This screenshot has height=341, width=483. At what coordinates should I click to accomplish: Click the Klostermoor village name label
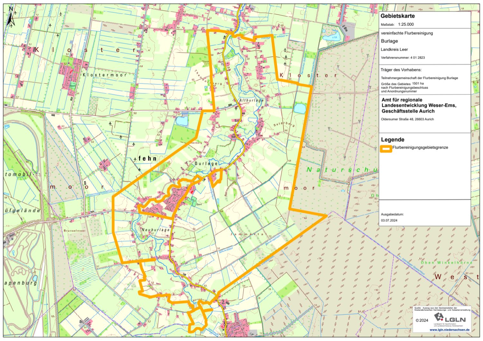[x=105, y=75]
